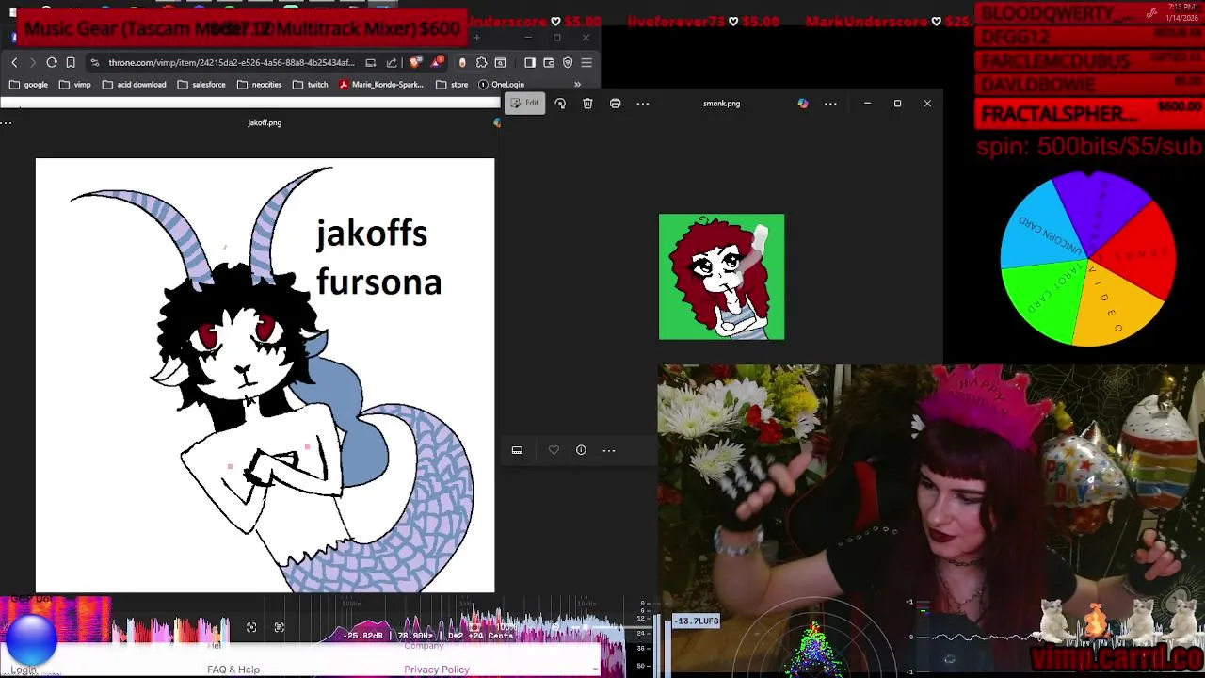Open the neocities bookmarks folder
The image size is (1205, 678).
pos(259,85)
